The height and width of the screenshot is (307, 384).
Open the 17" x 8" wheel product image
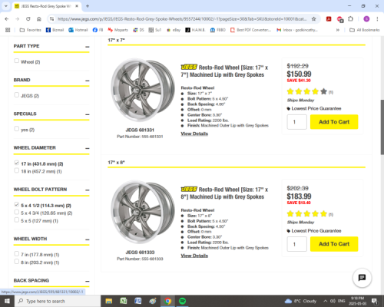[x=142, y=212]
